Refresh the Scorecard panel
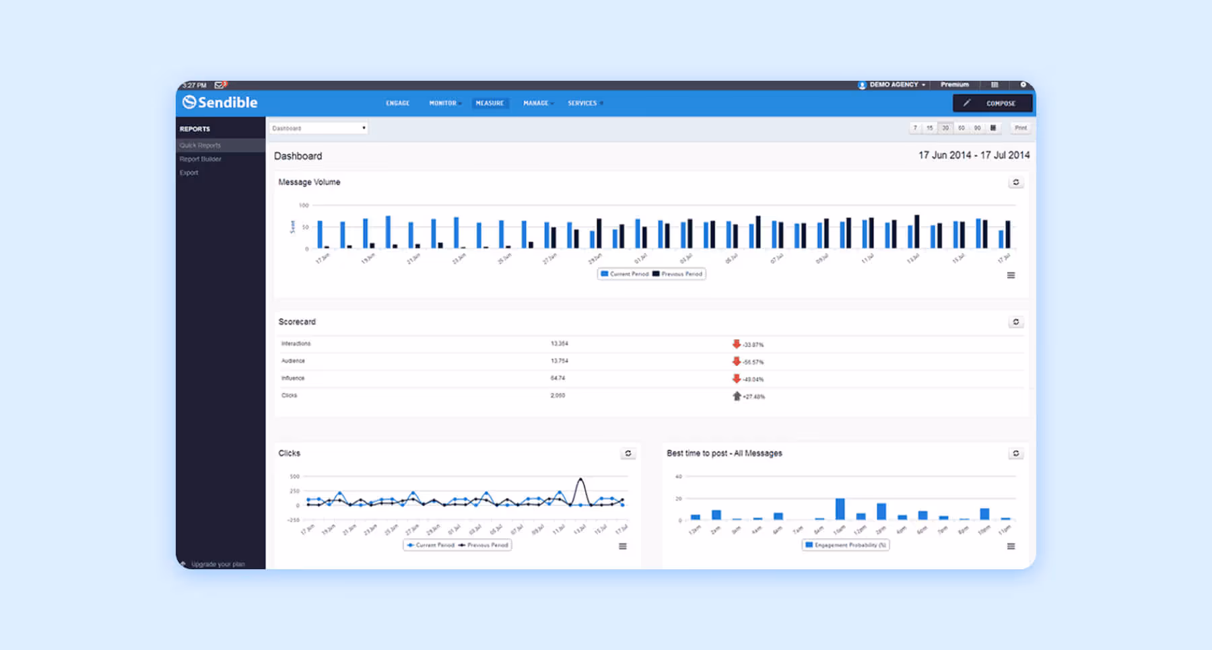 pyautogui.click(x=1017, y=322)
